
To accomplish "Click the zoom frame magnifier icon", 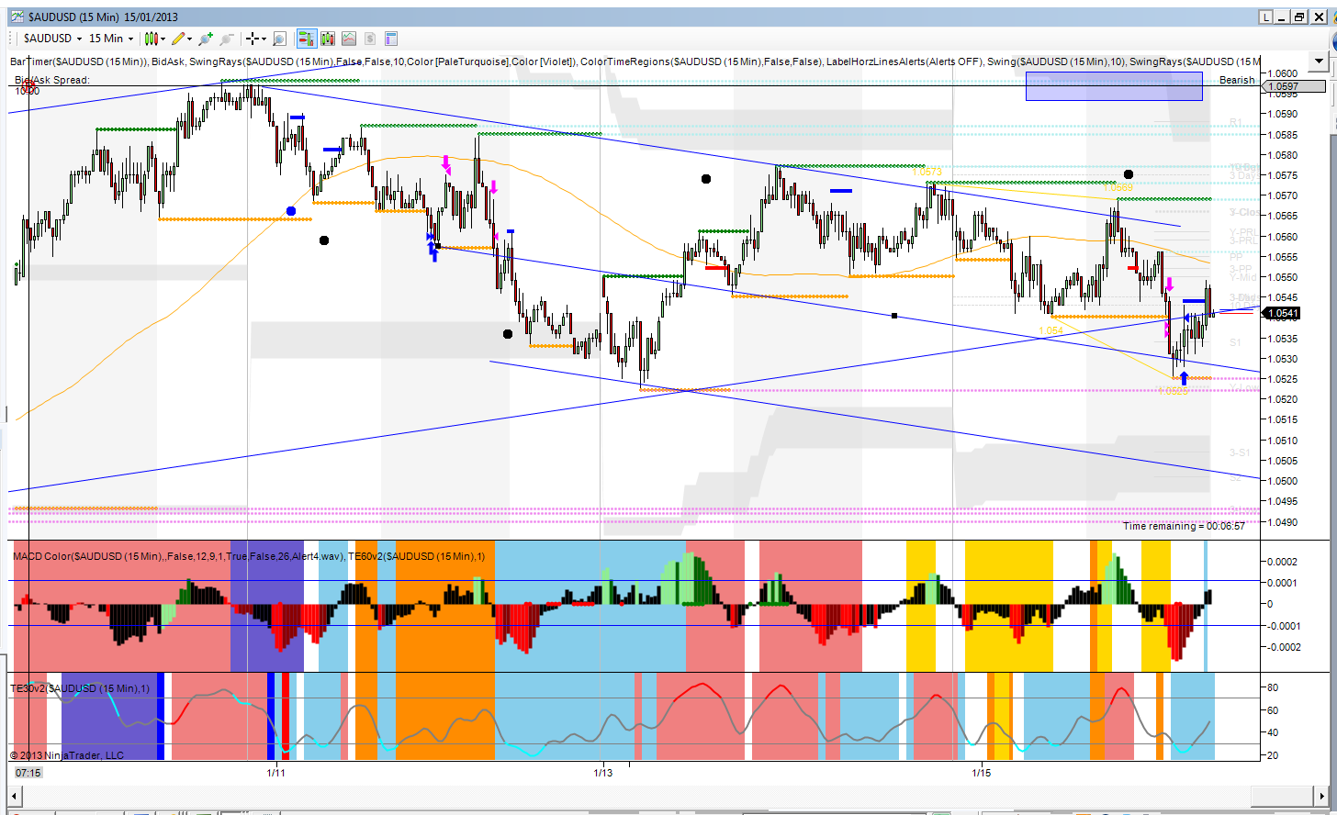I will coord(279,39).
